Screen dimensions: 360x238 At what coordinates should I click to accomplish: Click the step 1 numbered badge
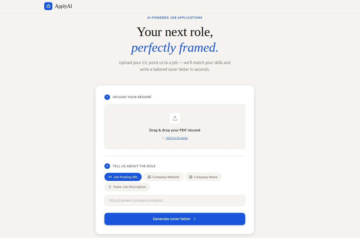[x=107, y=97]
